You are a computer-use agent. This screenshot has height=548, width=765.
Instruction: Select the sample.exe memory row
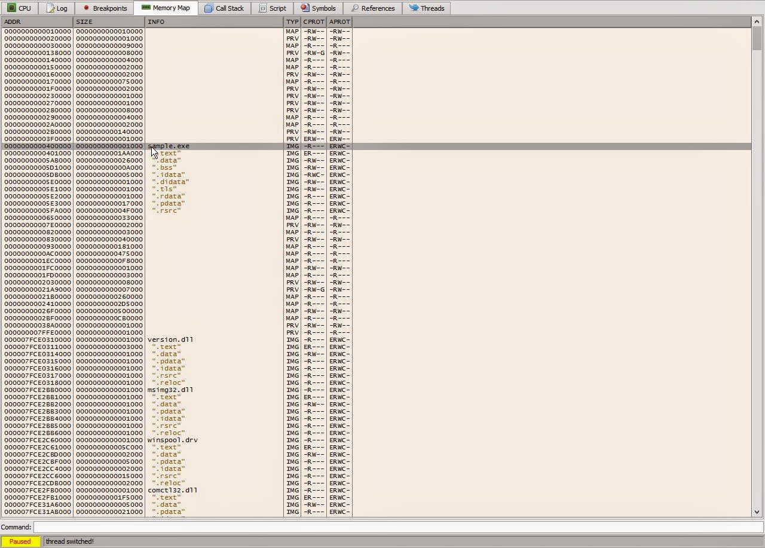point(169,146)
